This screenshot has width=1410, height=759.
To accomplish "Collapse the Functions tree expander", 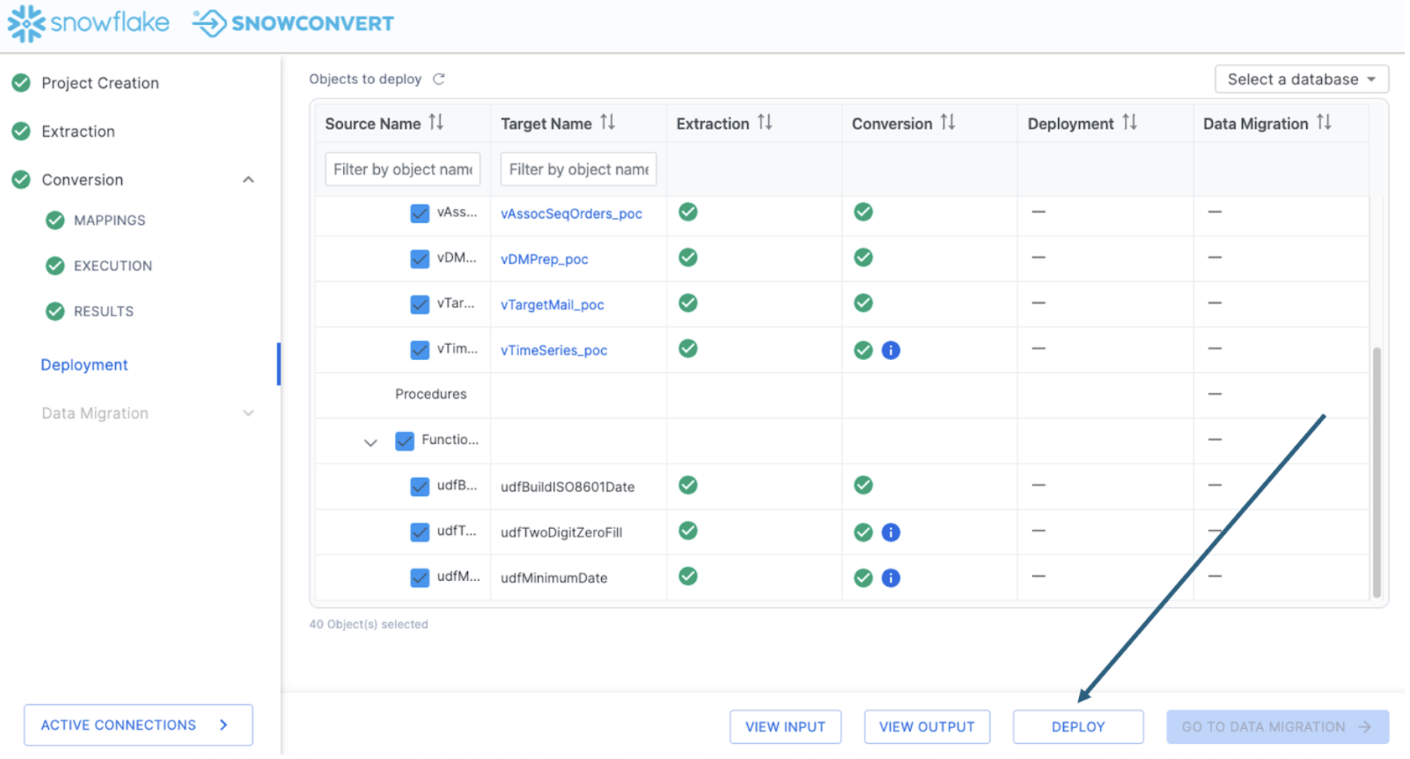I will [x=370, y=443].
